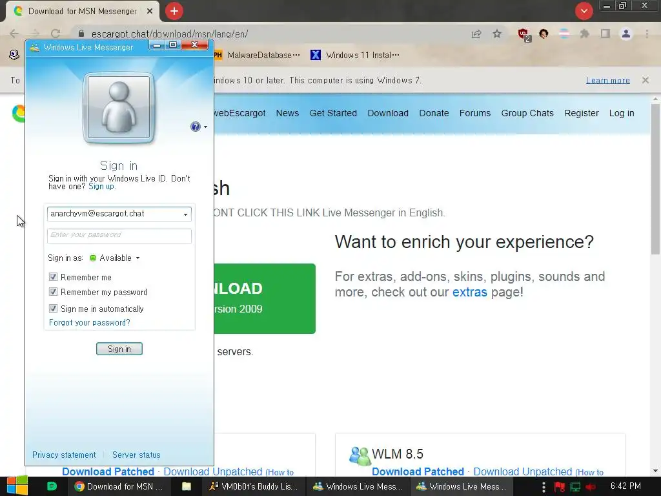
Task: Dismiss the Windows 7 warning bar
Action: click(646, 80)
